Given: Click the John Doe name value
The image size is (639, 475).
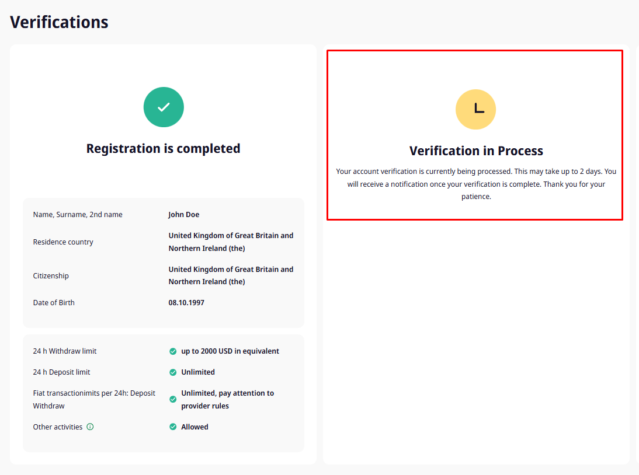Looking at the screenshot, I should pos(184,215).
